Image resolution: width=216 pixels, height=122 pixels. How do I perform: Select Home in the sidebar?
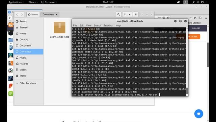tap(28, 34)
